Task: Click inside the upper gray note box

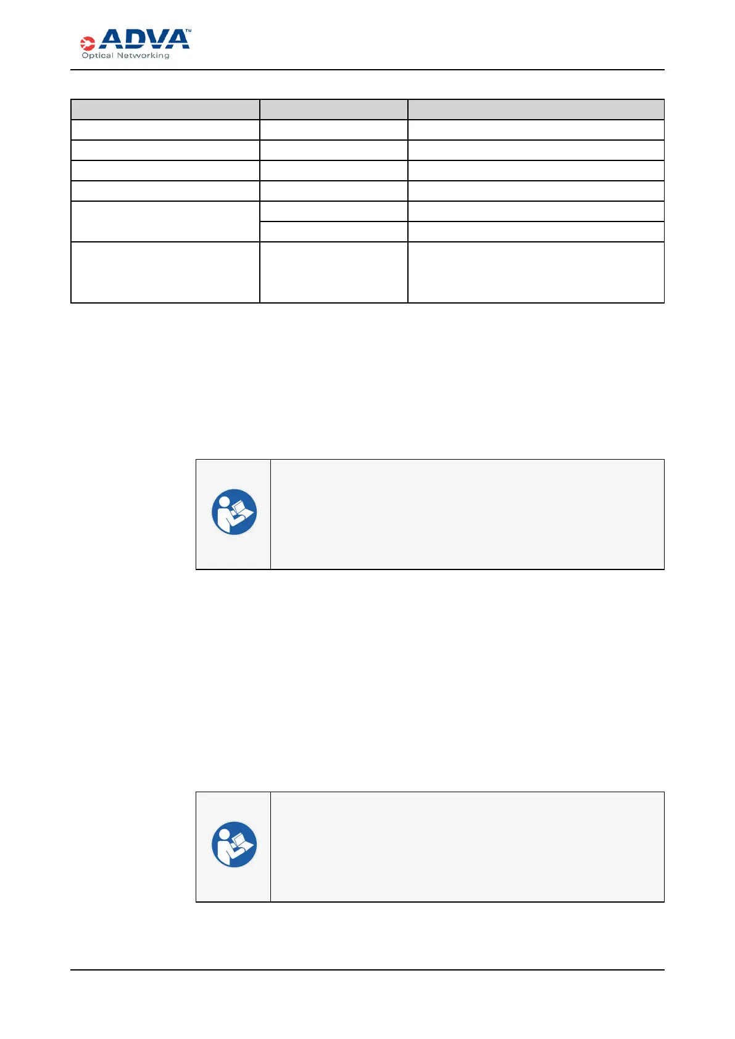Action: [x=467, y=514]
